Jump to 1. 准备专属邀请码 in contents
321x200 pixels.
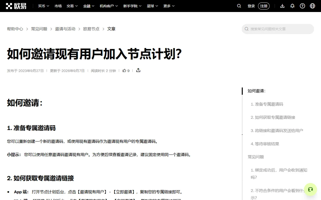coord(267,104)
